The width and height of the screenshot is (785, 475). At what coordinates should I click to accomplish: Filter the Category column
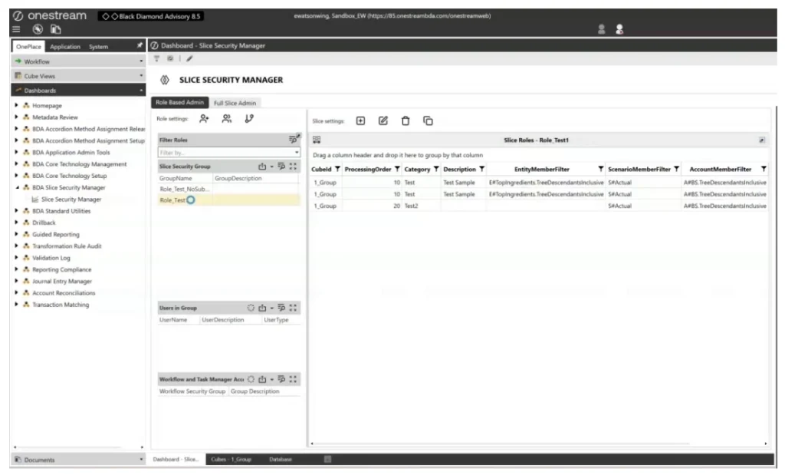pos(436,170)
